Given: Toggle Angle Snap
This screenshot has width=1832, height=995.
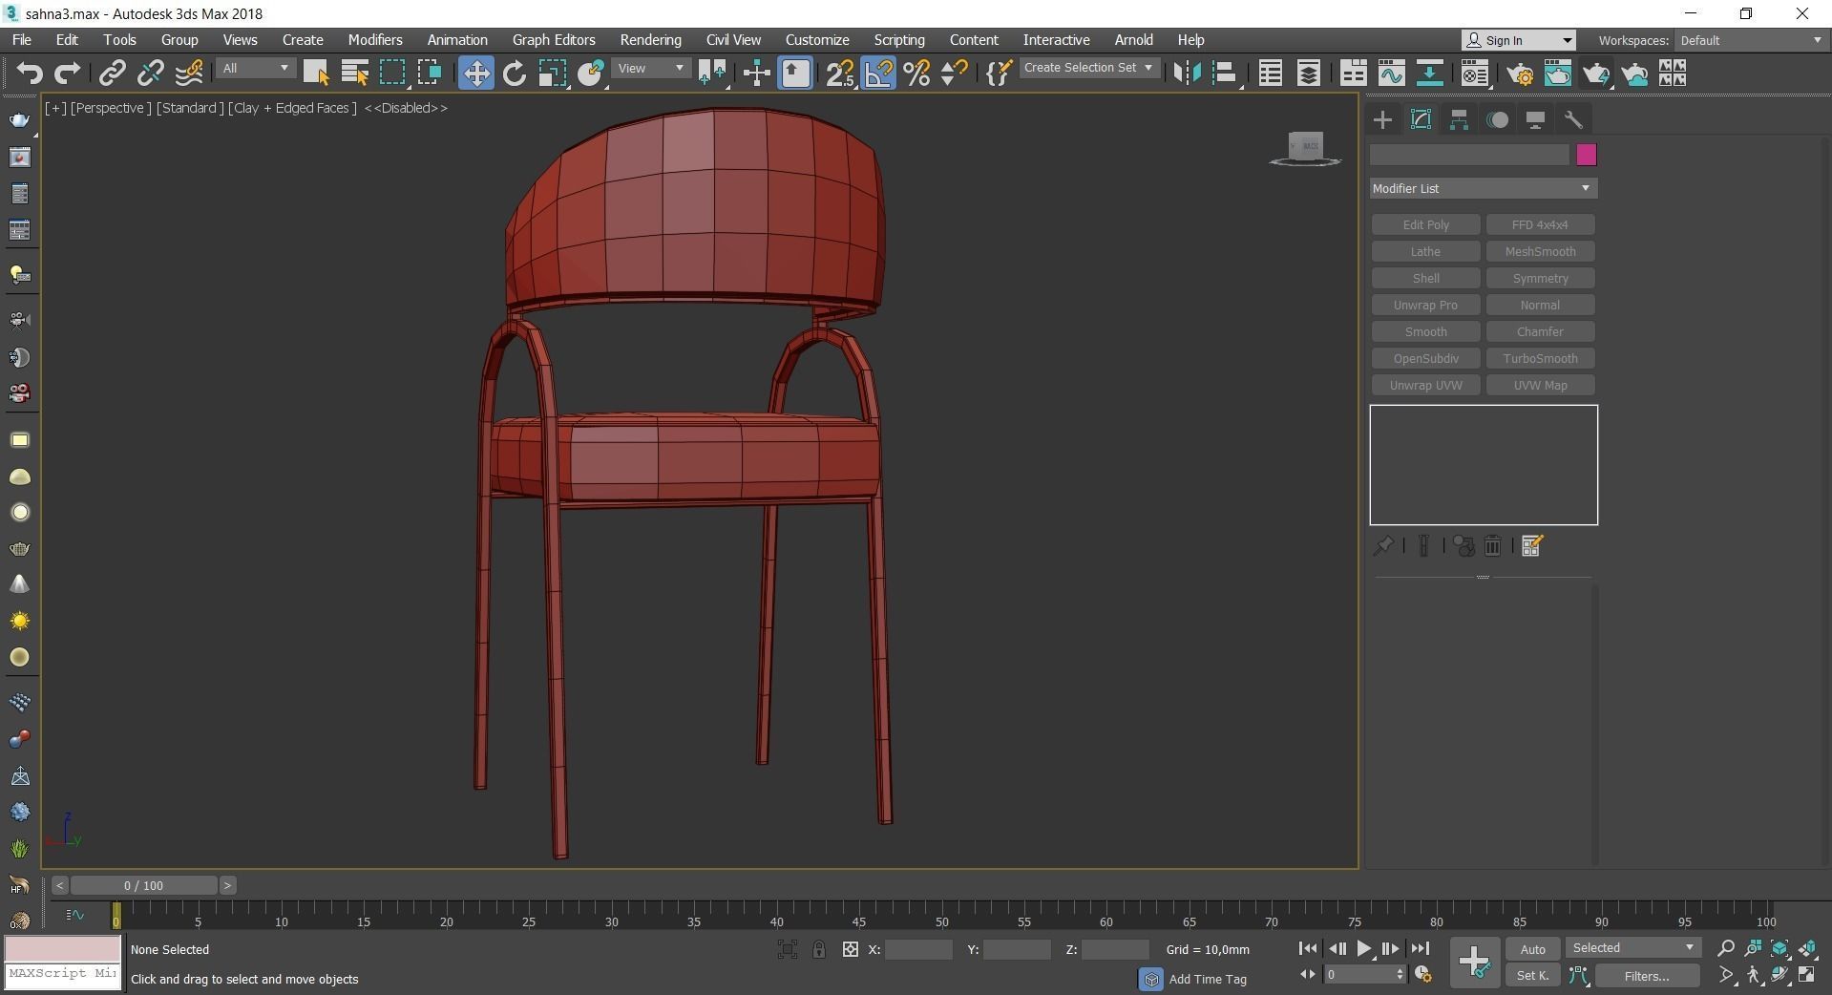Looking at the screenshot, I should (x=878, y=74).
